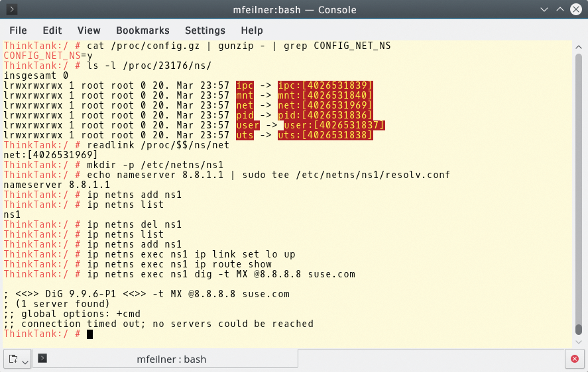Click the new tab icon in the bottom bar
The width and height of the screenshot is (588, 372).
point(13,359)
